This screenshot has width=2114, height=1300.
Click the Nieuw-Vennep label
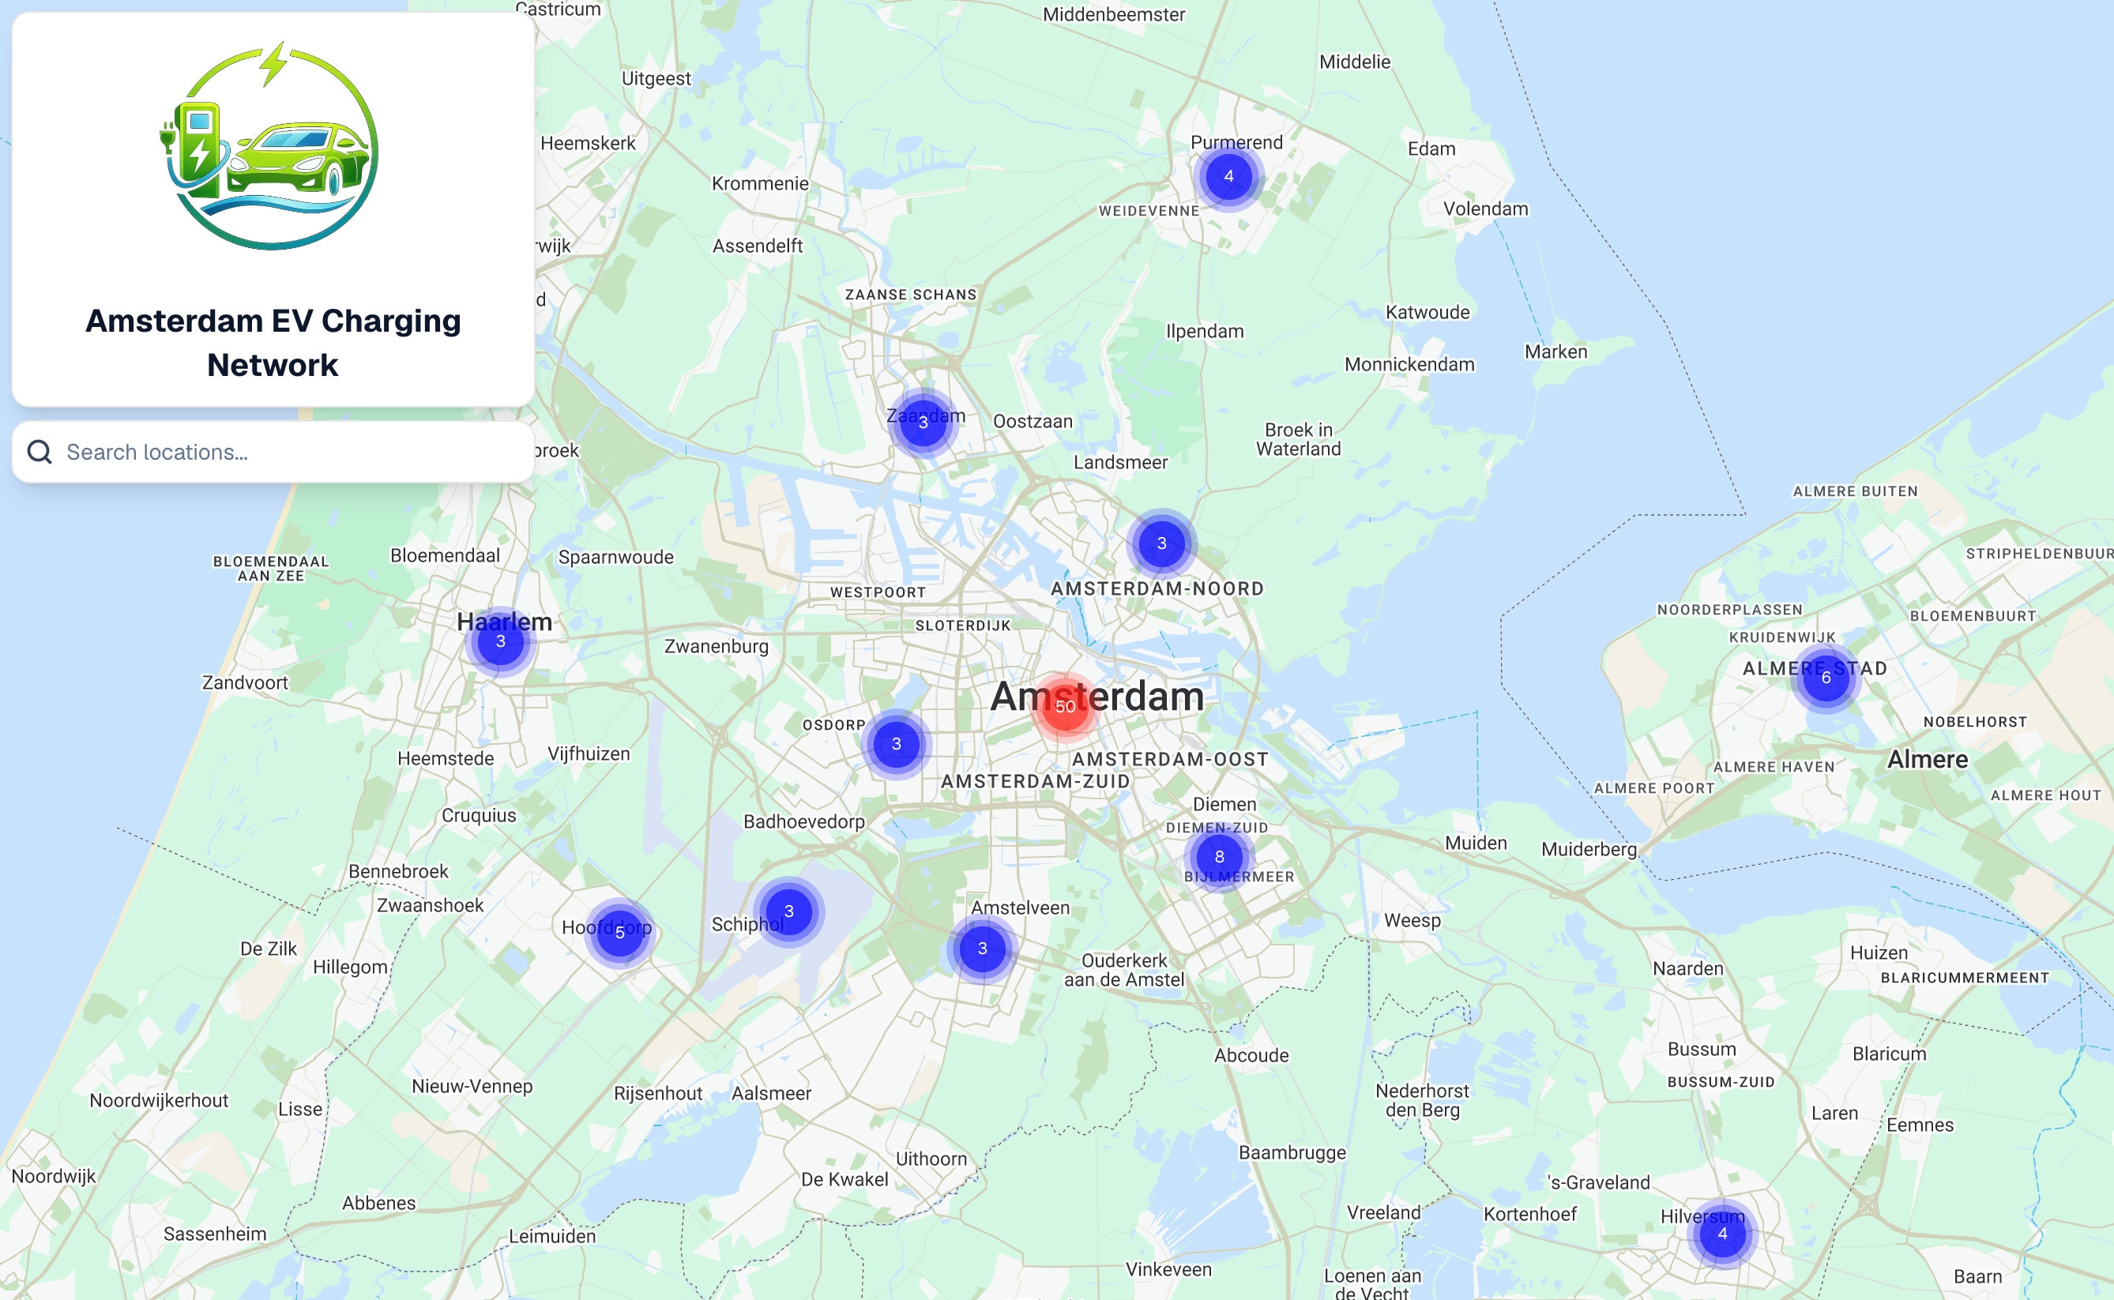(472, 1086)
